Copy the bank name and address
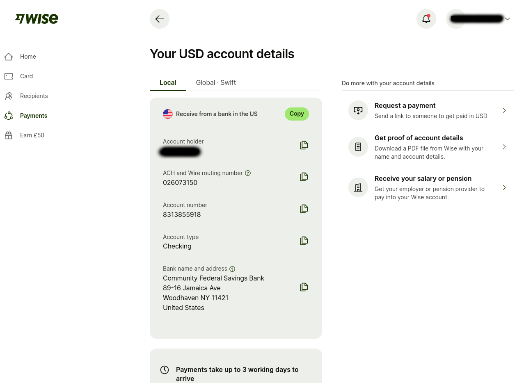This screenshot has height=383, width=517. [x=304, y=287]
